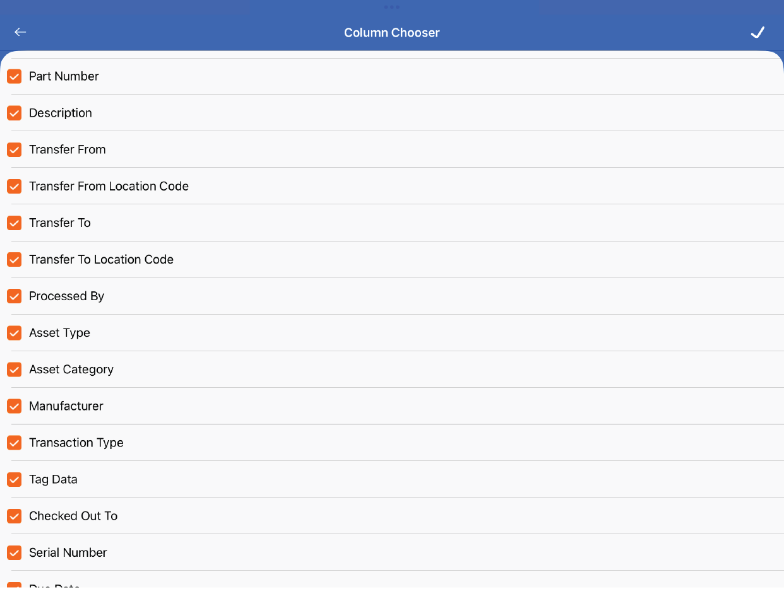Image resolution: width=784 pixels, height=589 pixels.
Task: Tap the Column Chooser title
Action: coord(391,33)
